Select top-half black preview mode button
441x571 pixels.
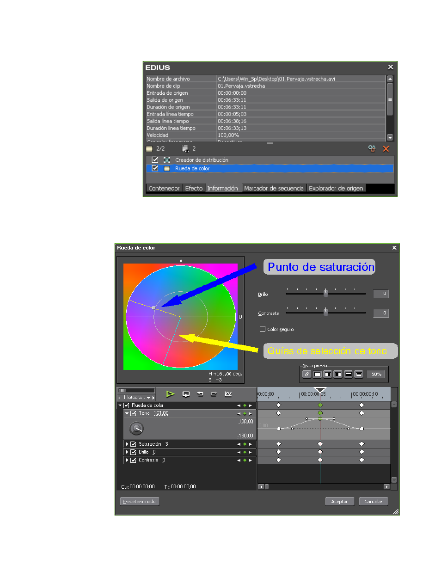tap(359, 374)
